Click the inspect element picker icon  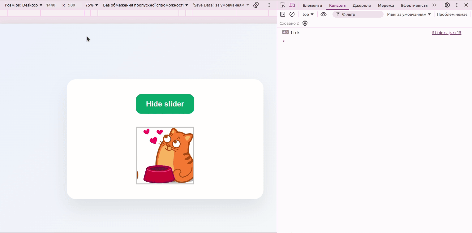283,5
